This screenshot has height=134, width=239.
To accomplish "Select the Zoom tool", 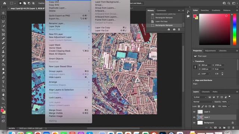I will (x=3, y=99).
